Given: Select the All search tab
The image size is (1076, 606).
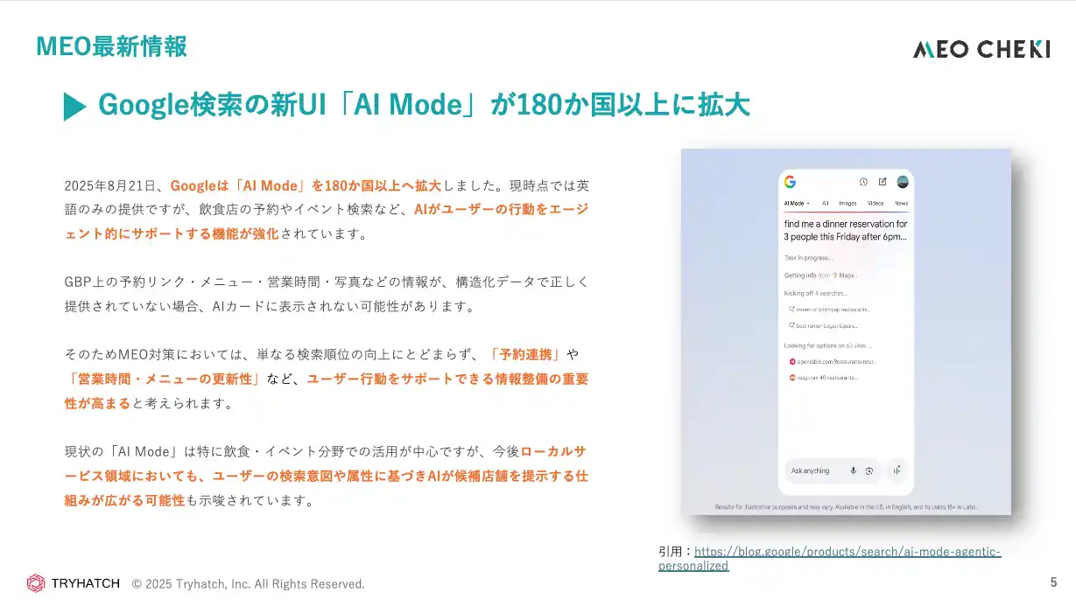Looking at the screenshot, I should (x=825, y=203).
